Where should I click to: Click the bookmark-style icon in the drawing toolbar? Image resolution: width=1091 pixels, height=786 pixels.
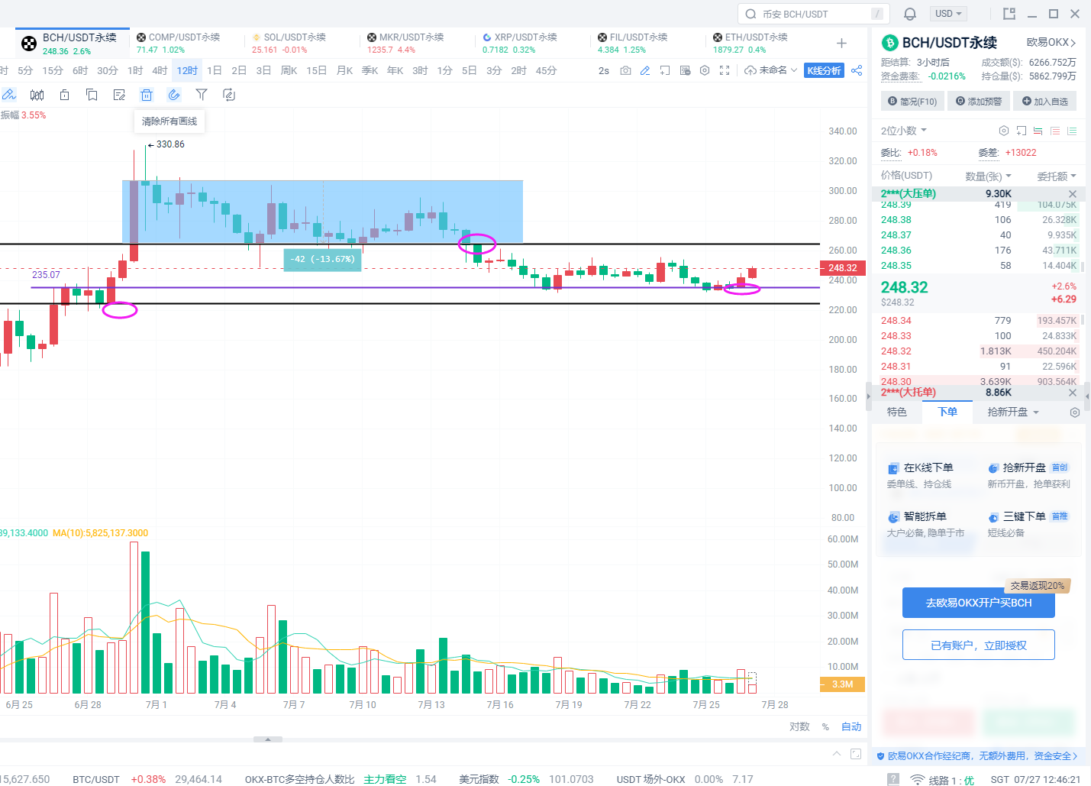92,95
